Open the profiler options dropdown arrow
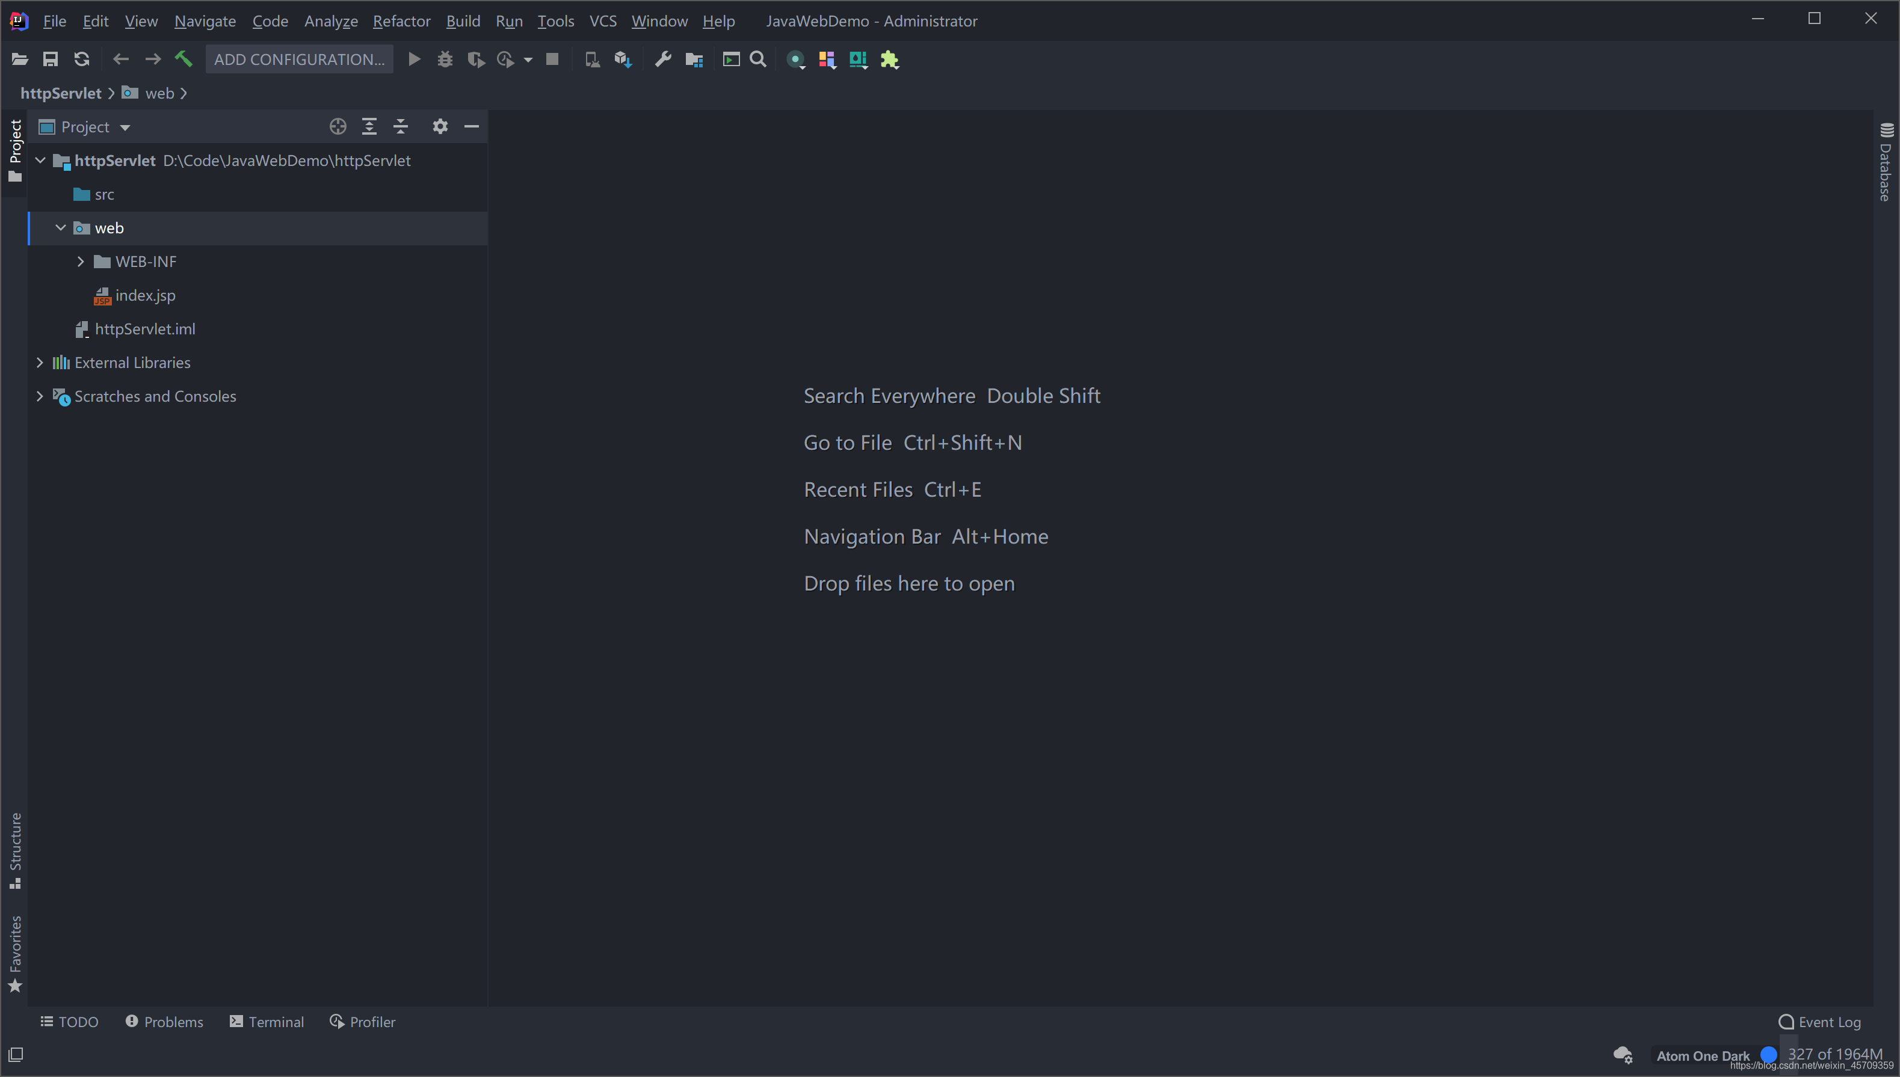1900x1077 pixels. pos(528,60)
